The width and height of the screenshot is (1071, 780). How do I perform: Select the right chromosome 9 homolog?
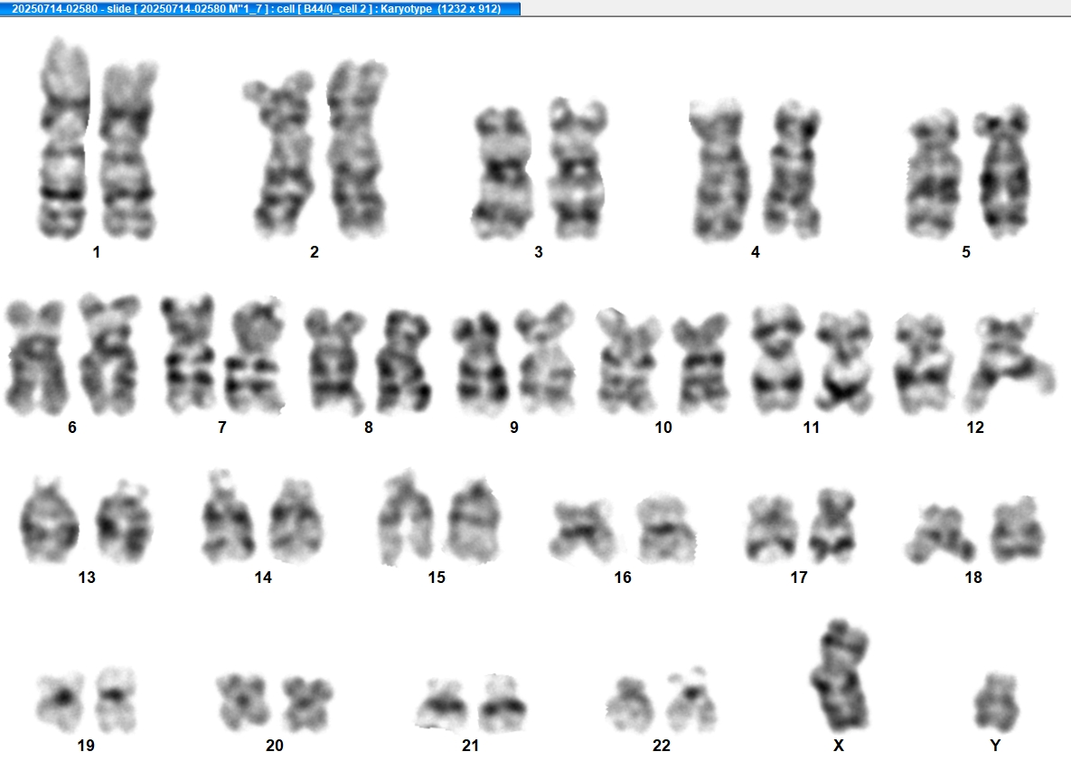[546, 359]
